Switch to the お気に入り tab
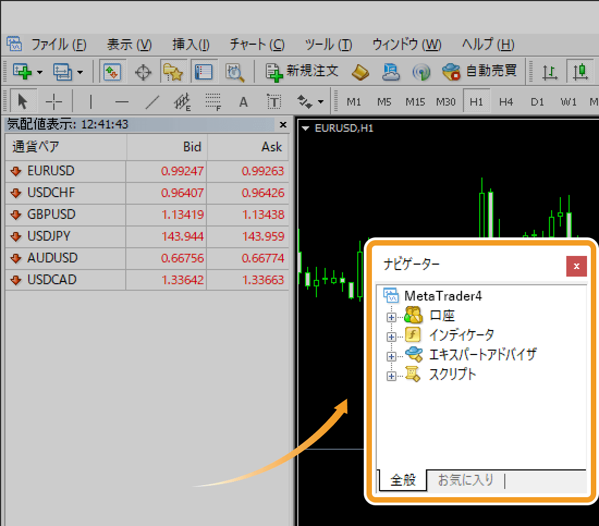Image resolution: width=599 pixels, height=526 pixels. pyautogui.click(x=466, y=480)
